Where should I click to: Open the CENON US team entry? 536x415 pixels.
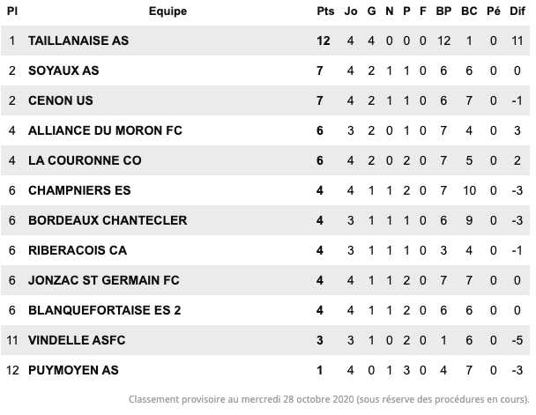[x=61, y=100]
